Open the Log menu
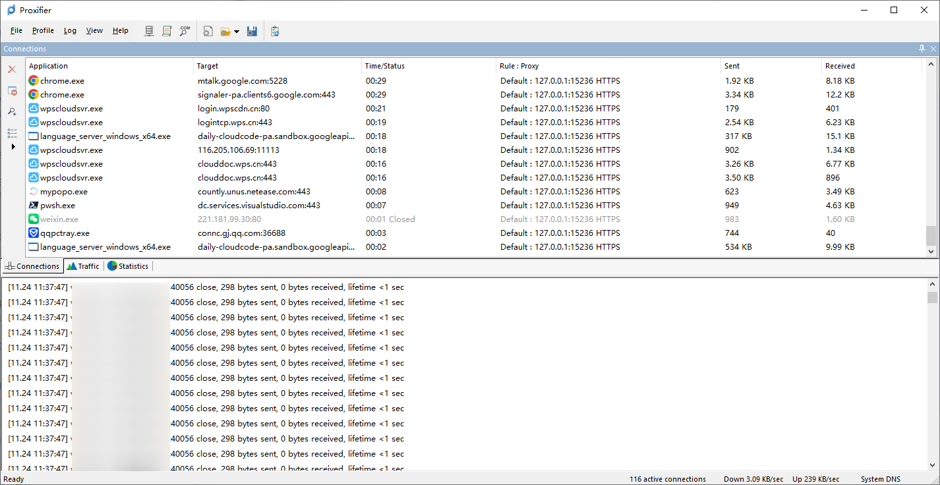This screenshot has height=485, width=940. (70, 30)
